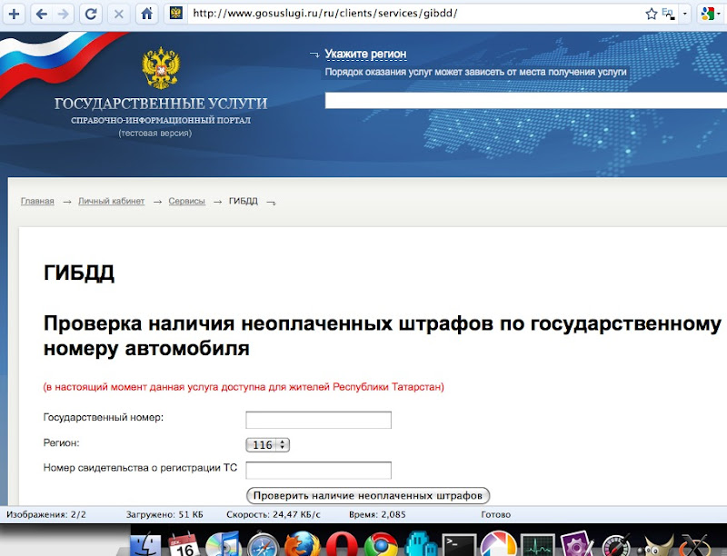This screenshot has width=727, height=556.
Task: Open the Google search engine selector
Action: tap(711, 14)
